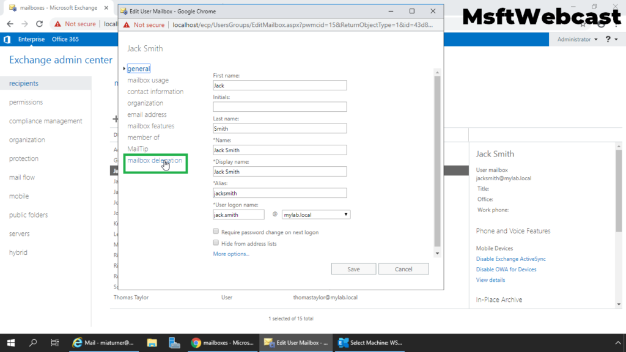
Task: Click the dialog scrollbar up arrow
Action: pos(437,72)
